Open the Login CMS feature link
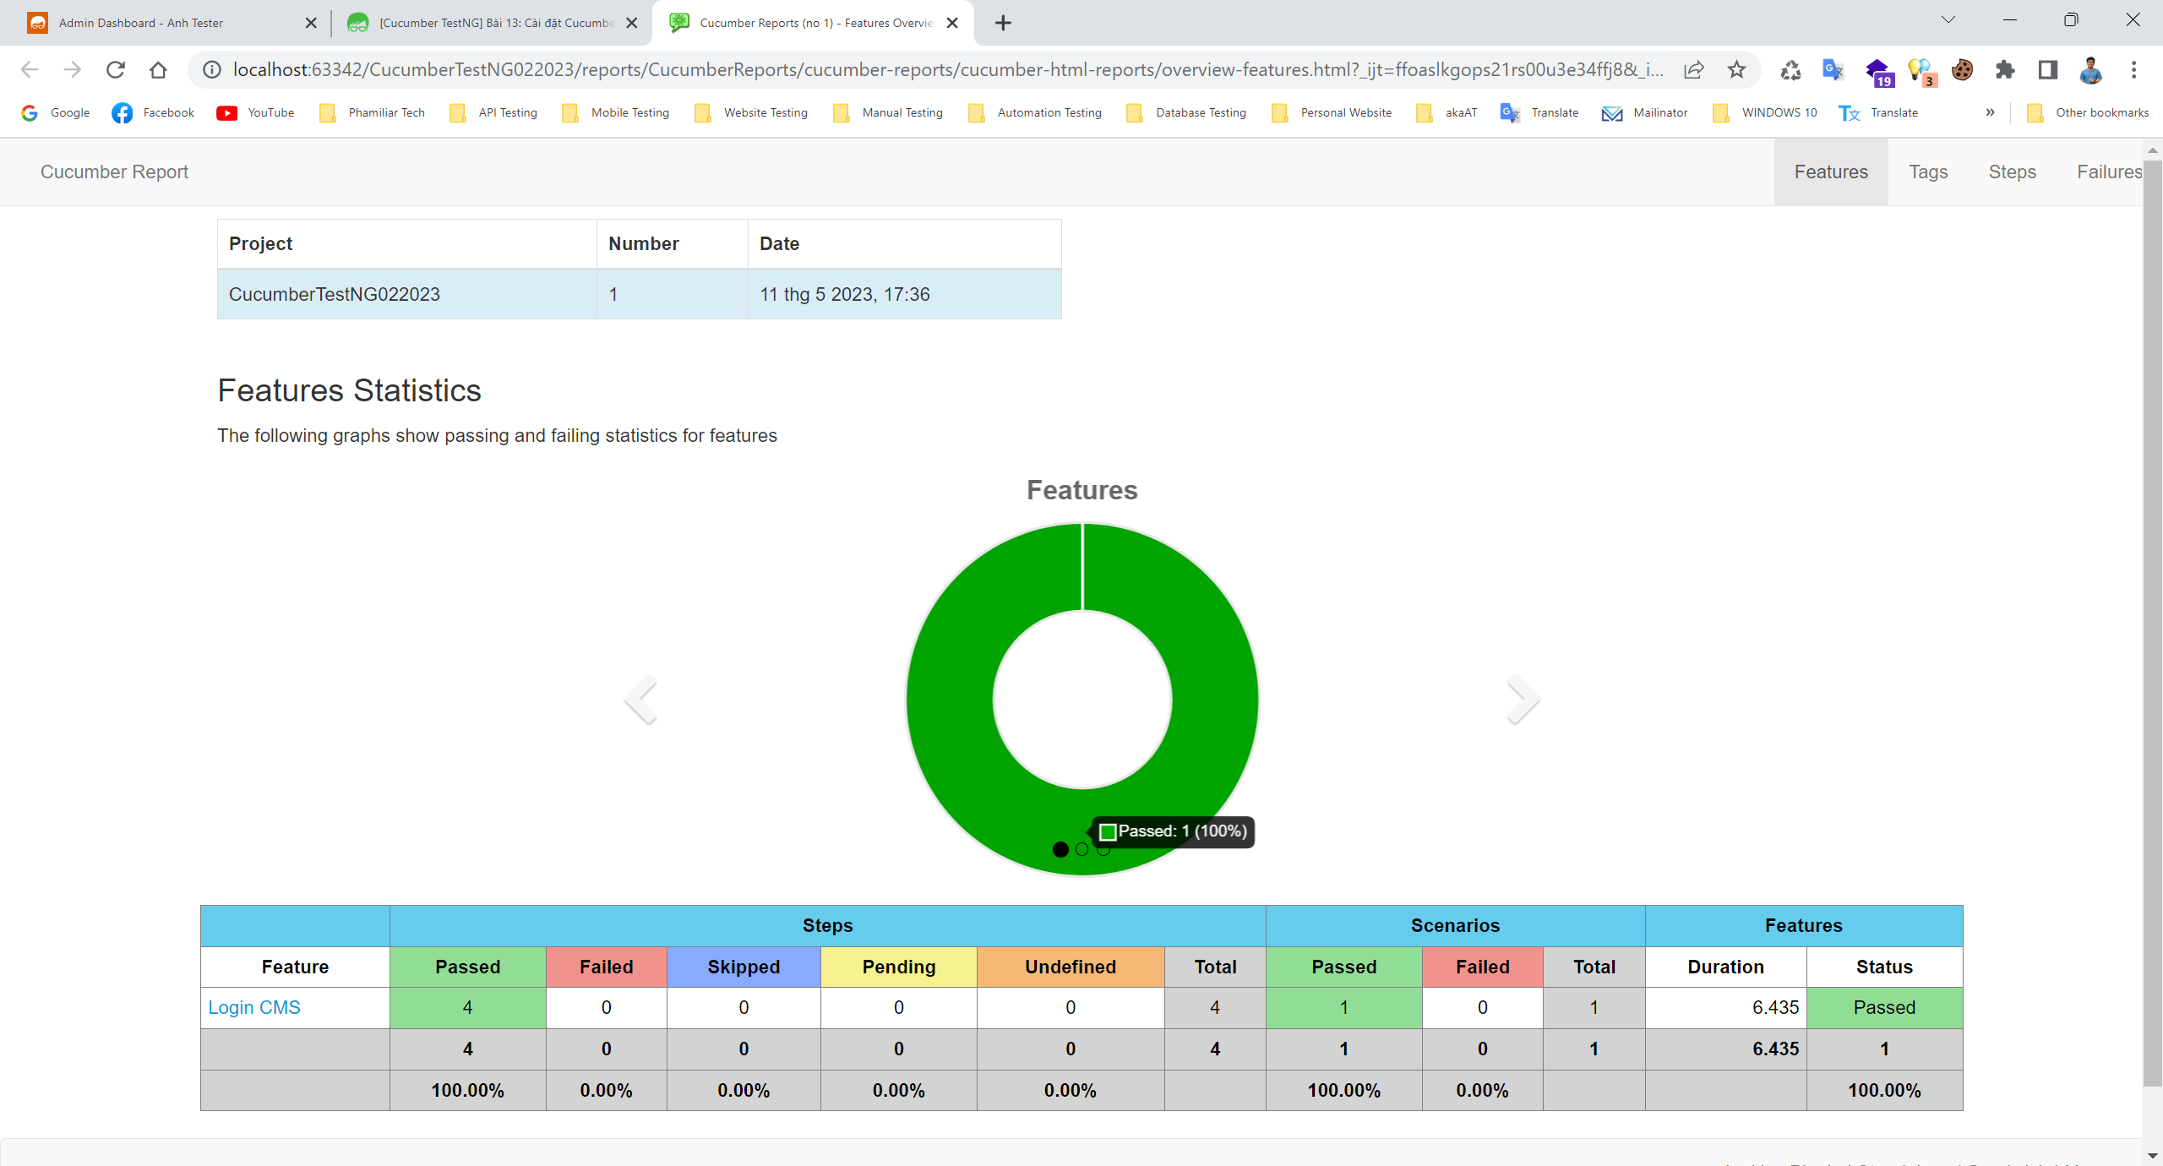The height and width of the screenshot is (1166, 2163). 254,1007
